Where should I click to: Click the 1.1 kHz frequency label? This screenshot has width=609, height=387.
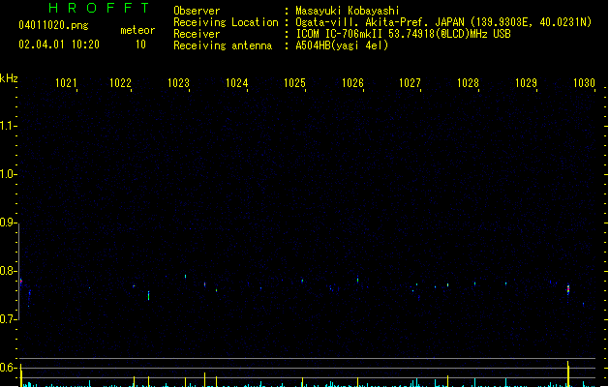8,126
